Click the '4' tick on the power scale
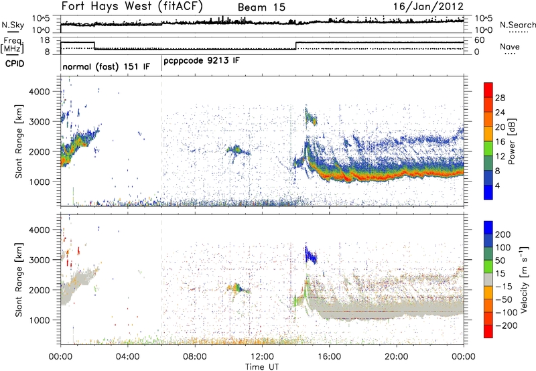The width and height of the screenshot is (536, 371). [x=498, y=186]
